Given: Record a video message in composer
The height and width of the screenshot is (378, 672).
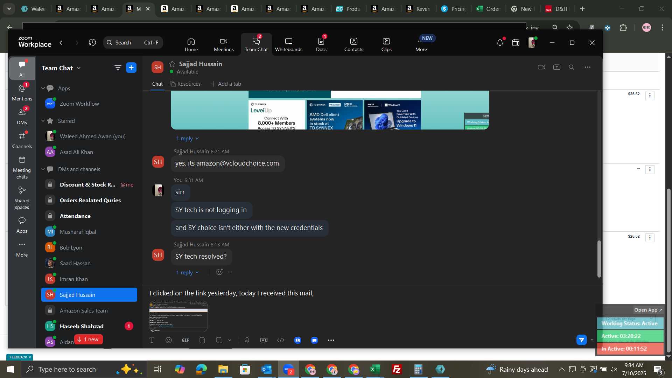Looking at the screenshot, I should [x=264, y=340].
